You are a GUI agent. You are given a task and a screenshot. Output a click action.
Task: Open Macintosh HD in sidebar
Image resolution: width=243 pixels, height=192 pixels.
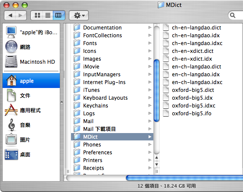(x=31, y=62)
